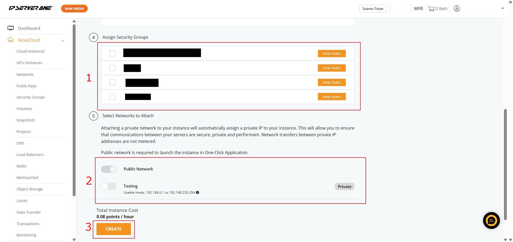Click the IP ServerOne logo
The height and width of the screenshot is (242, 513).
coord(31,8)
